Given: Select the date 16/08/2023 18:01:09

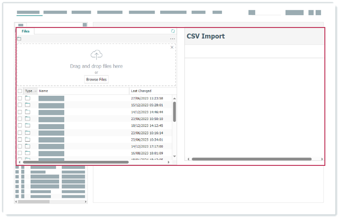Looking at the screenshot, I should tap(147, 153).
